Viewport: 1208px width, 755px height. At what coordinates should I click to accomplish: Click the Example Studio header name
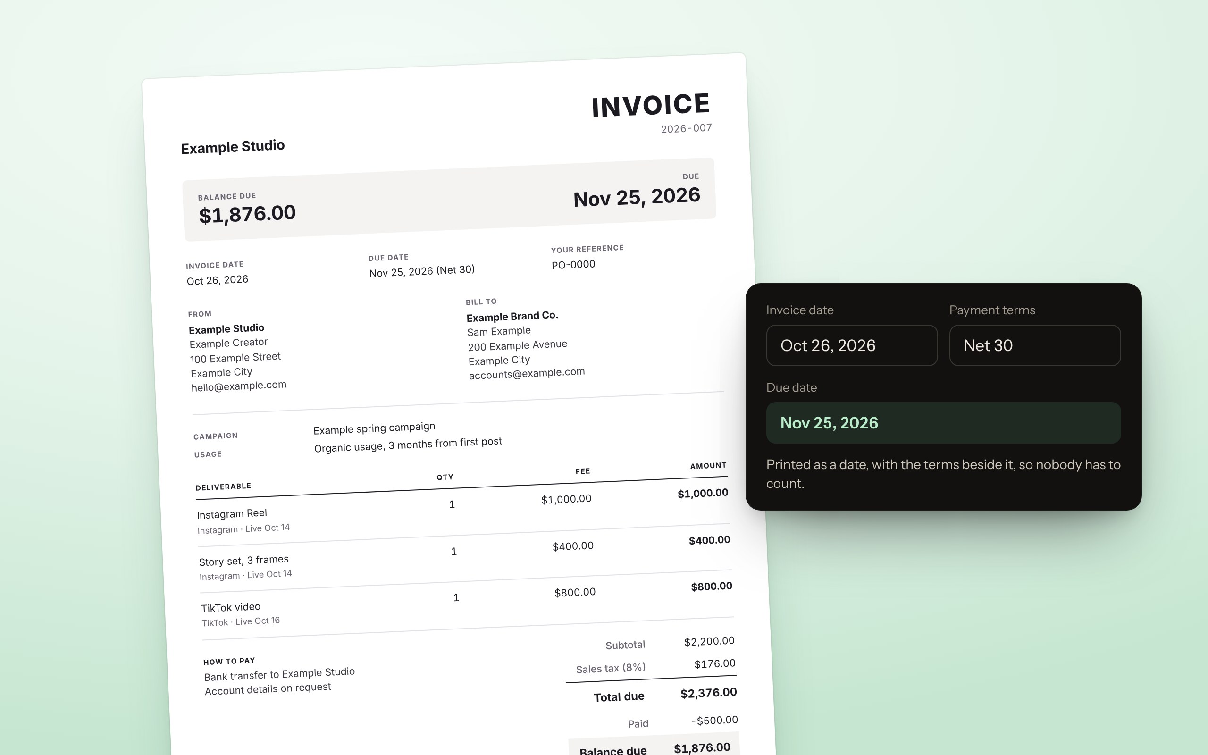point(233,147)
